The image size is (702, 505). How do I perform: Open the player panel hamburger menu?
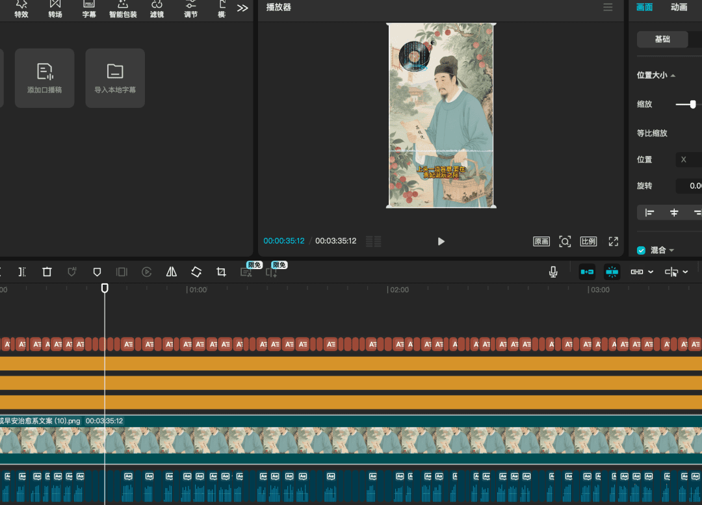(x=608, y=7)
